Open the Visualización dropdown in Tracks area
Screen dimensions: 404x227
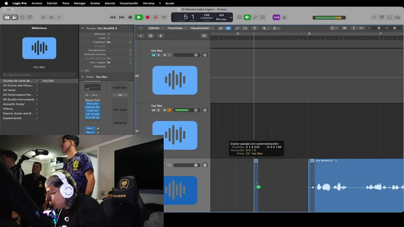click(202, 28)
